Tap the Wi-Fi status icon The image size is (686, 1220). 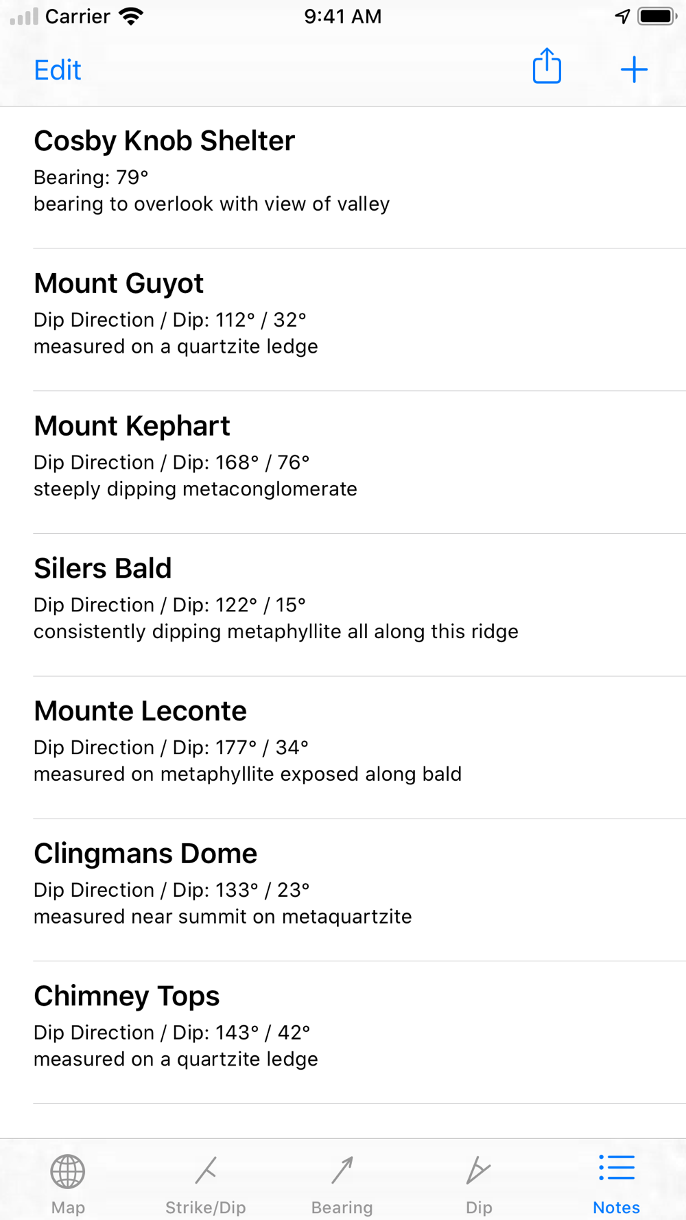coord(130,16)
